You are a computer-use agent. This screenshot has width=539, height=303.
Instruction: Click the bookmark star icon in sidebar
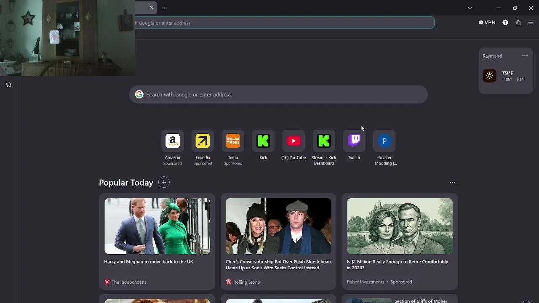(x=9, y=84)
